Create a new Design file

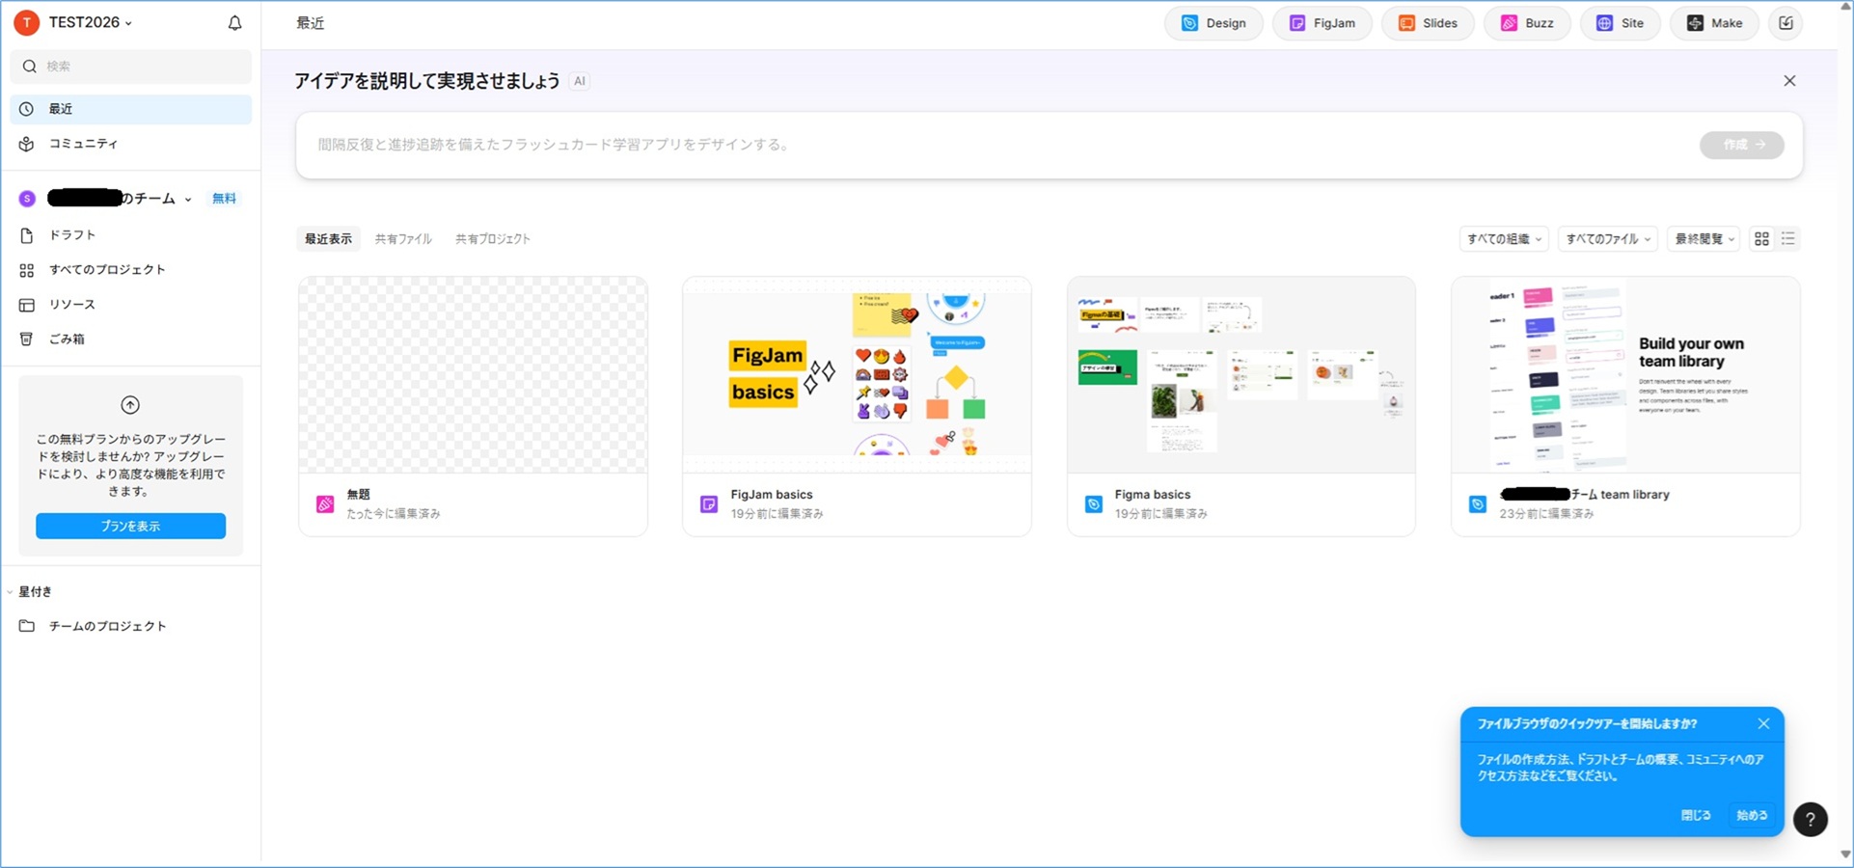point(1213,23)
